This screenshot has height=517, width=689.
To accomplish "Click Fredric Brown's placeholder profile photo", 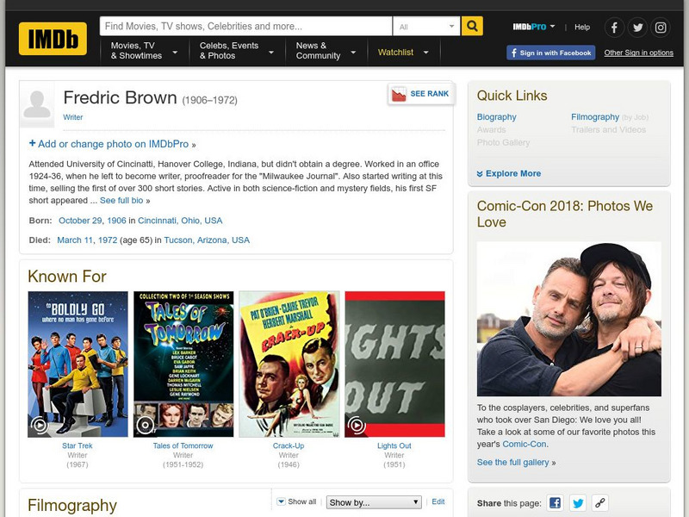I will coord(37,104).
